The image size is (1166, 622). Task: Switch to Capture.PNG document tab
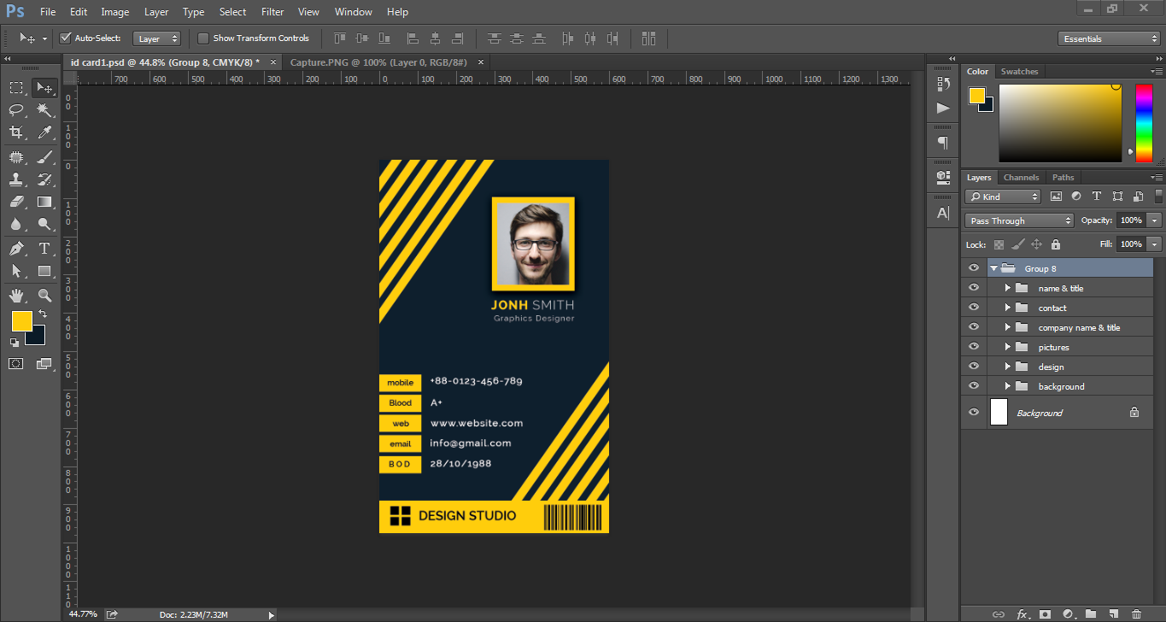(378, 62)
